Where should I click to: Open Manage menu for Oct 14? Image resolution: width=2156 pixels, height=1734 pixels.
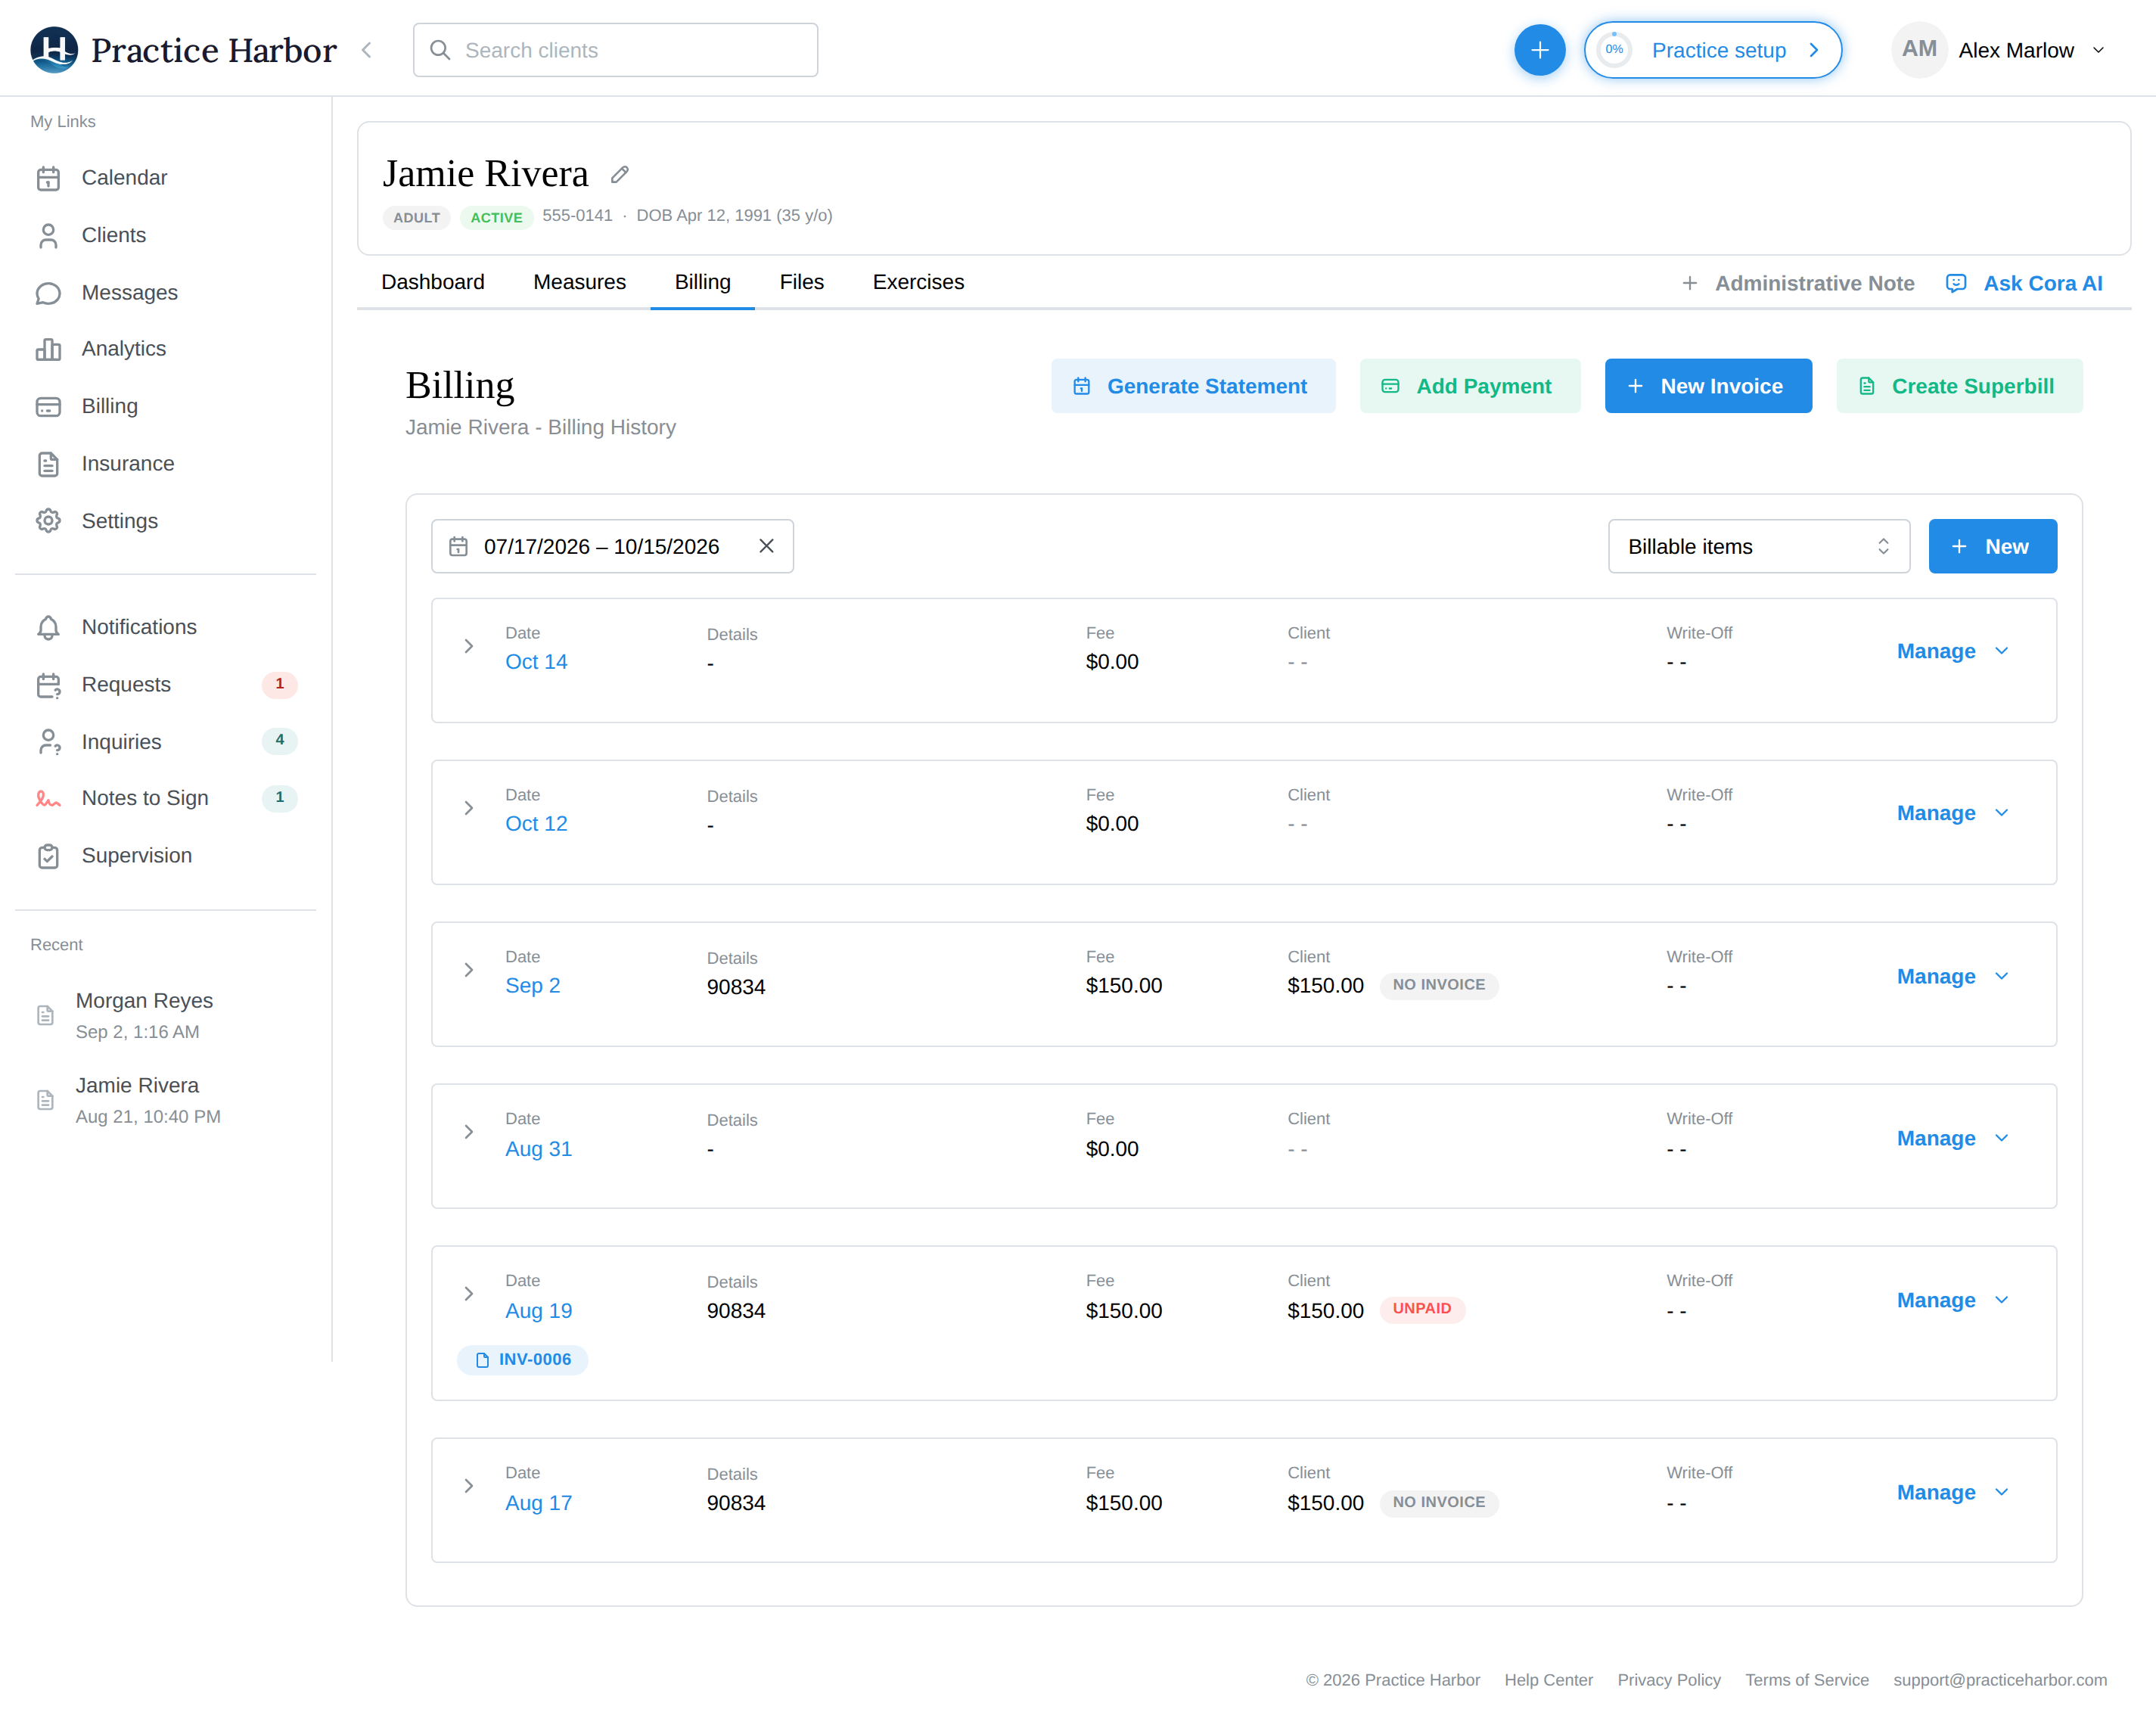pos(1952,651)
